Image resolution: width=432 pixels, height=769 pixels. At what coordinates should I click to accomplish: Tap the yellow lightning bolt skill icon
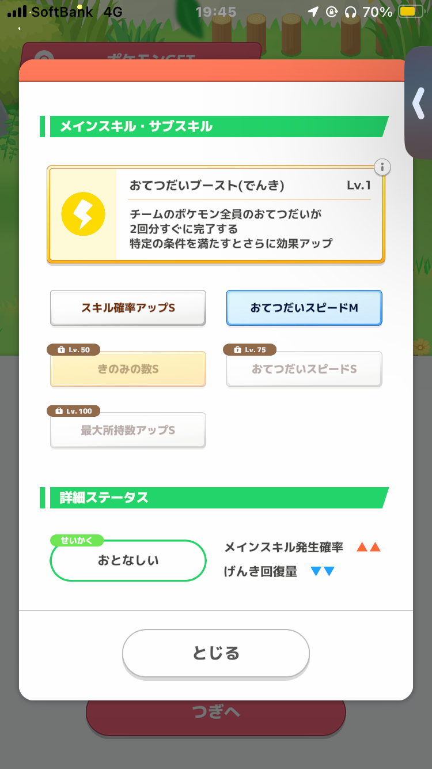(84, 214)
